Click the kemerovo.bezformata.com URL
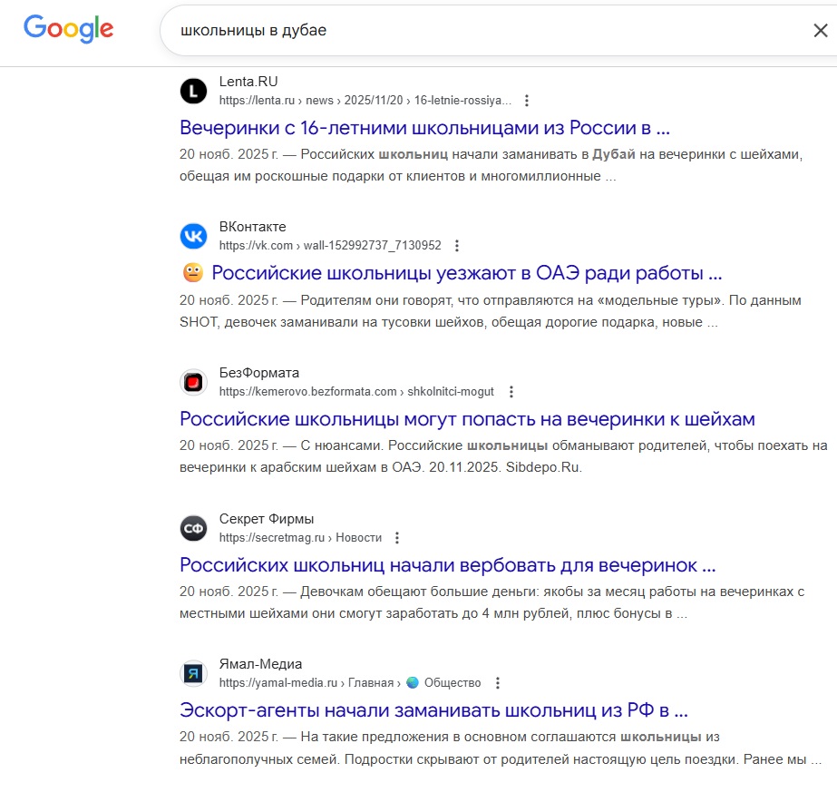The image size is (837, 802). pos(356,392)
